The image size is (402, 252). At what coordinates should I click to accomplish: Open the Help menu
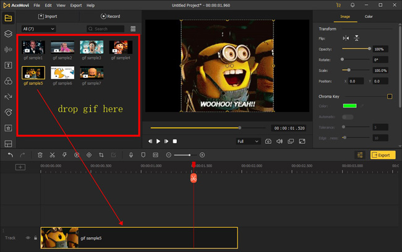coord(90,5)
